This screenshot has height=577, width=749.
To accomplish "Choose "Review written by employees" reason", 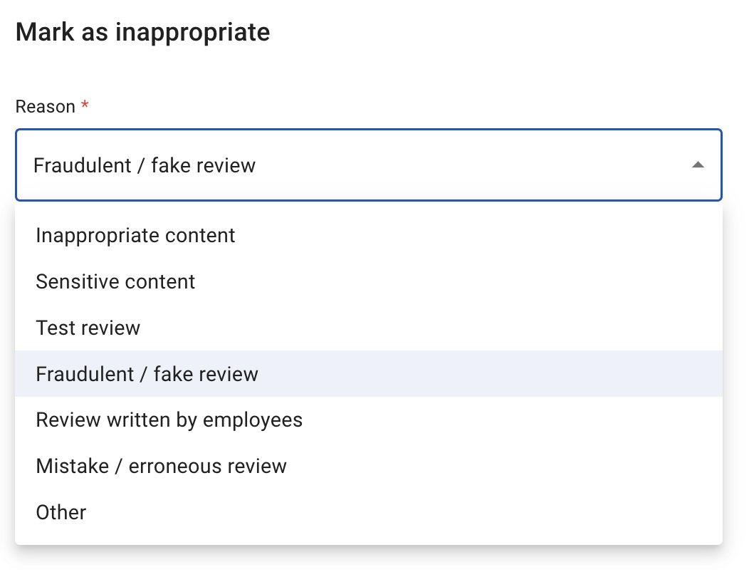I will [x=368, y=420].
